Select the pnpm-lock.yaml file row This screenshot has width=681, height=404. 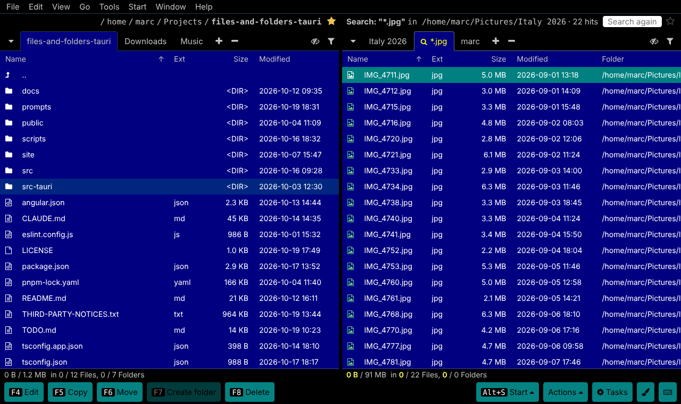click(170, 282)
